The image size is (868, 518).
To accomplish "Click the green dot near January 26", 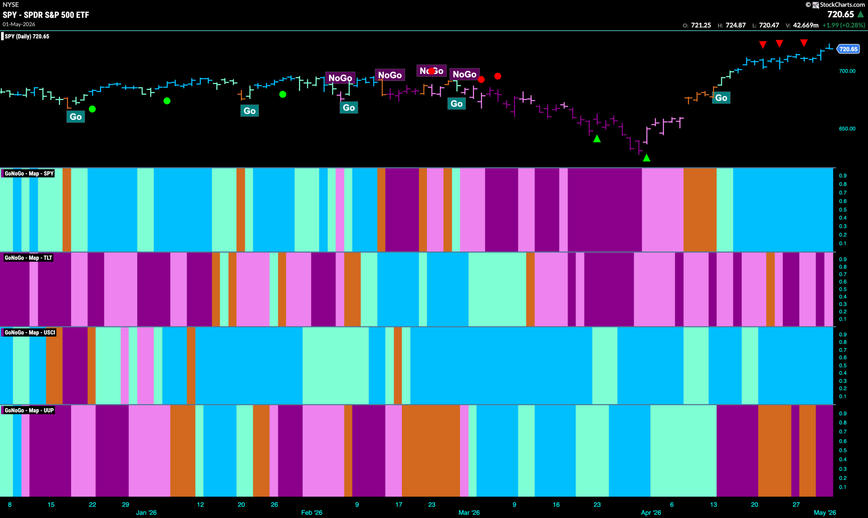I will (283, 94).
